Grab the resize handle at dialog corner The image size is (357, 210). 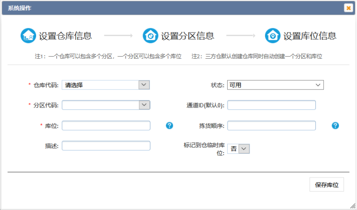(x=353, y=206)
